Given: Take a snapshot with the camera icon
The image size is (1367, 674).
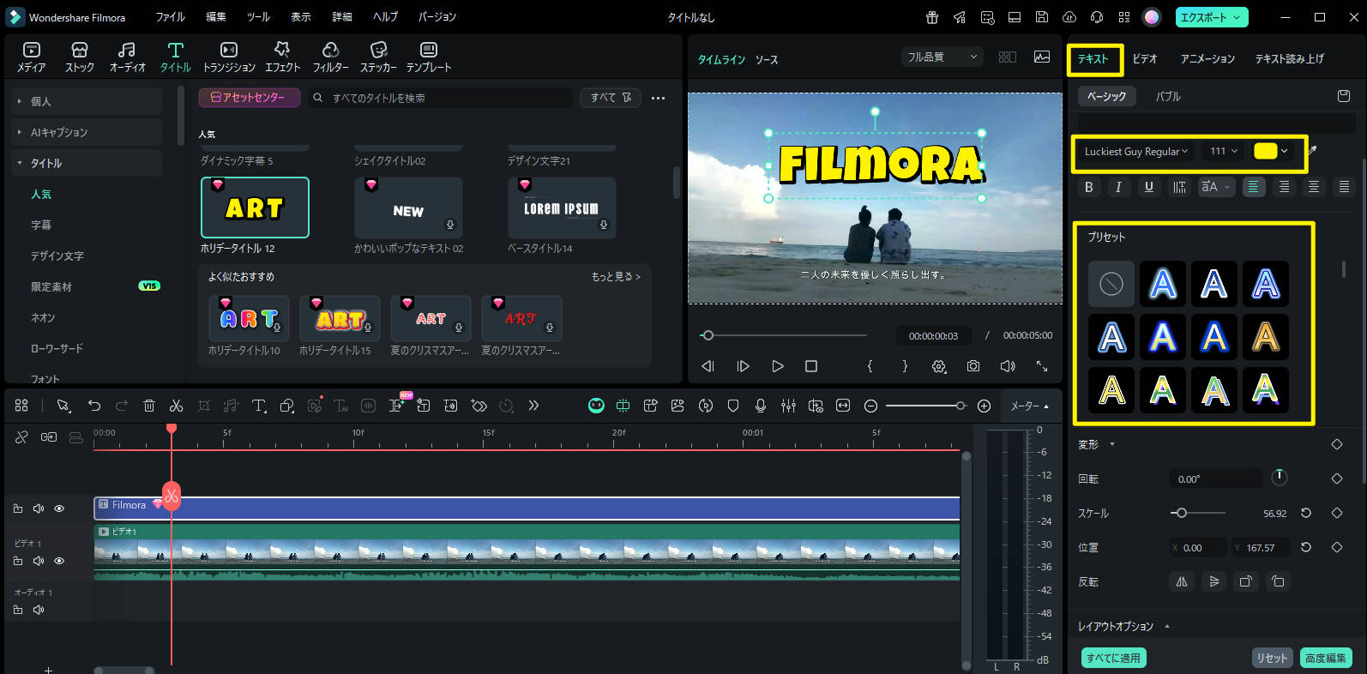Looking at the screenshot, I should tap(973, 366).
